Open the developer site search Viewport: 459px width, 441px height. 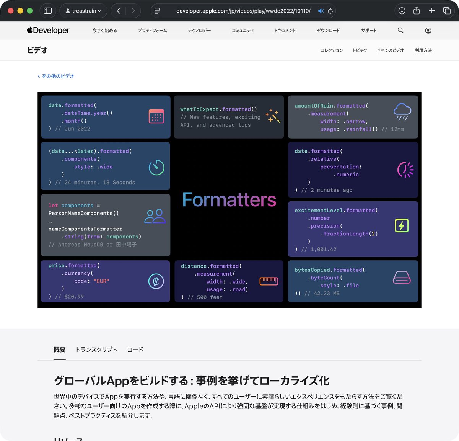tap(400, 30)
